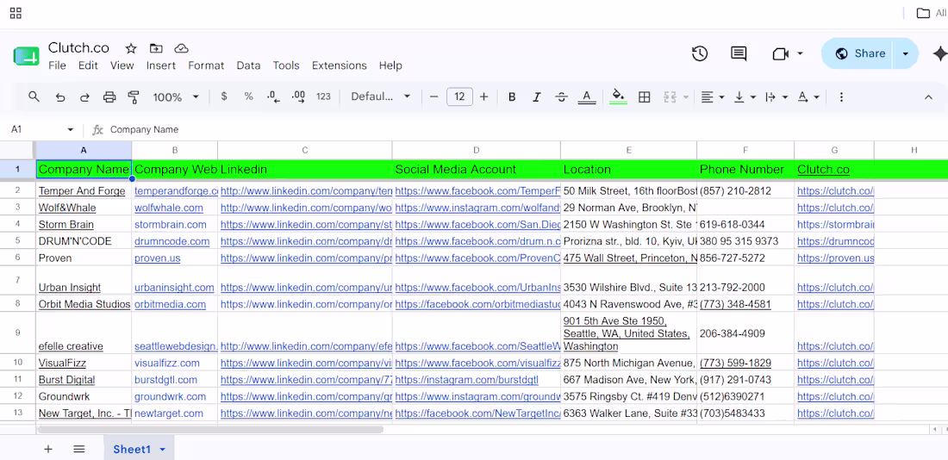This screenshot has height=460, width=948.
Task: Open horizontal align dropdown
Action: tap(714, 96)
